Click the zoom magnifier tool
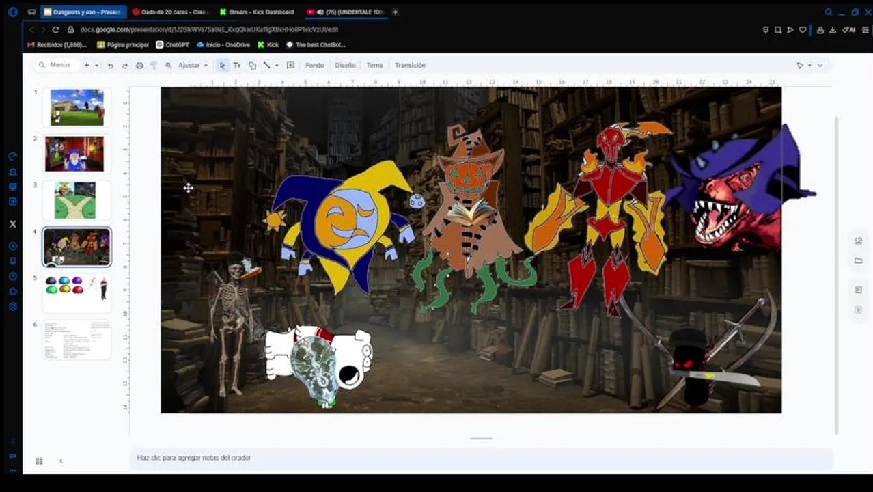873x492 pixels. tap(168, 66)
